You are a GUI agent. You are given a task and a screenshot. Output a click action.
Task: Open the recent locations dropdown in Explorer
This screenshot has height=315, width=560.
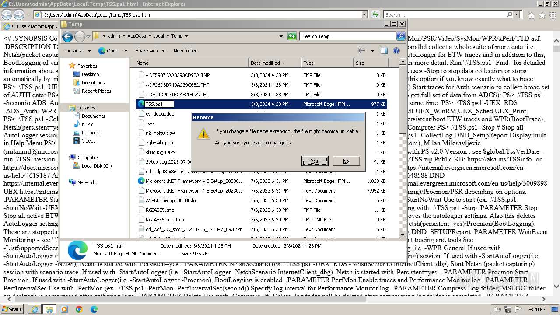88,36
